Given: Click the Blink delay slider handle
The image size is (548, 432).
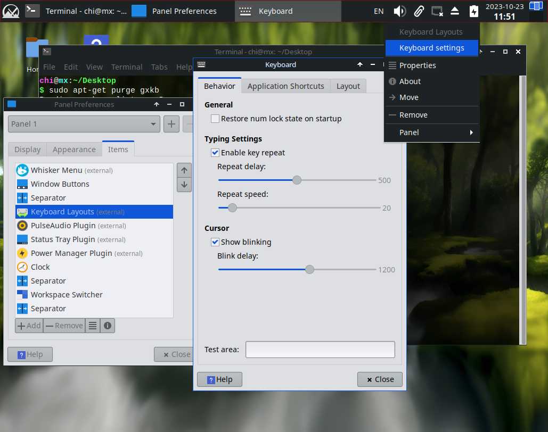Looking at the screenshot, I should click(x=309, y=270).
